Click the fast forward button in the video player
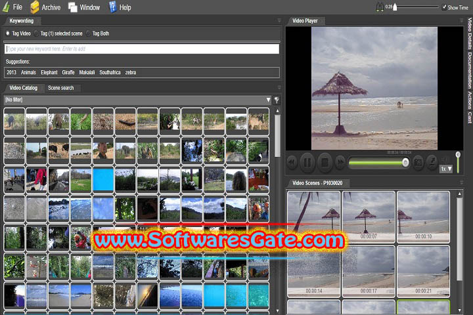The image size is (473, 315). click(340, 163)
